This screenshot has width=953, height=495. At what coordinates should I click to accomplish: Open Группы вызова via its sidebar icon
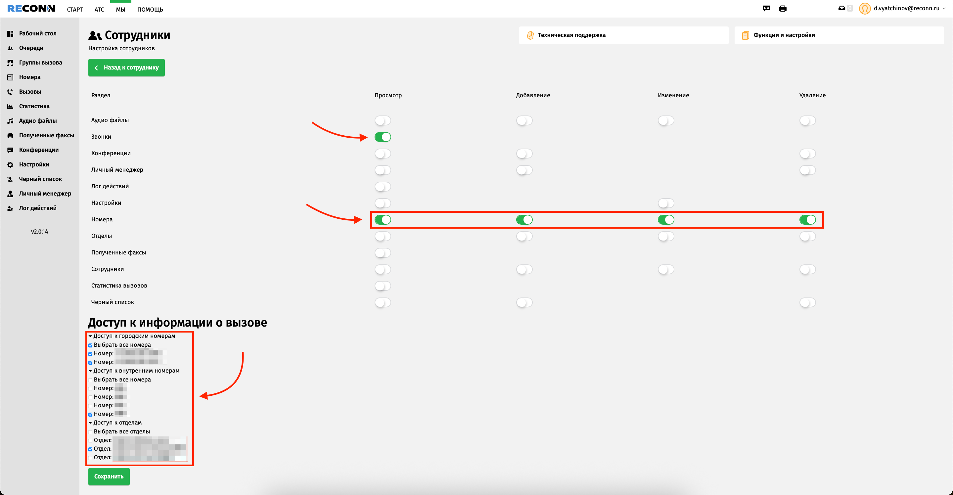[10, 63]
